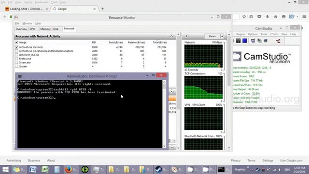Click the bottom section chevron in Resource Monitor

coord(171,147)
